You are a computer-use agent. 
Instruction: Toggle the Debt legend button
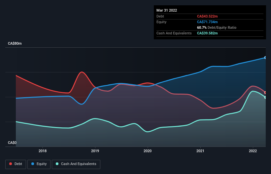16,164
